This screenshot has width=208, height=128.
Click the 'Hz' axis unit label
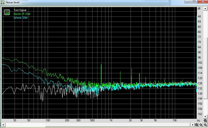click(199, 121)
